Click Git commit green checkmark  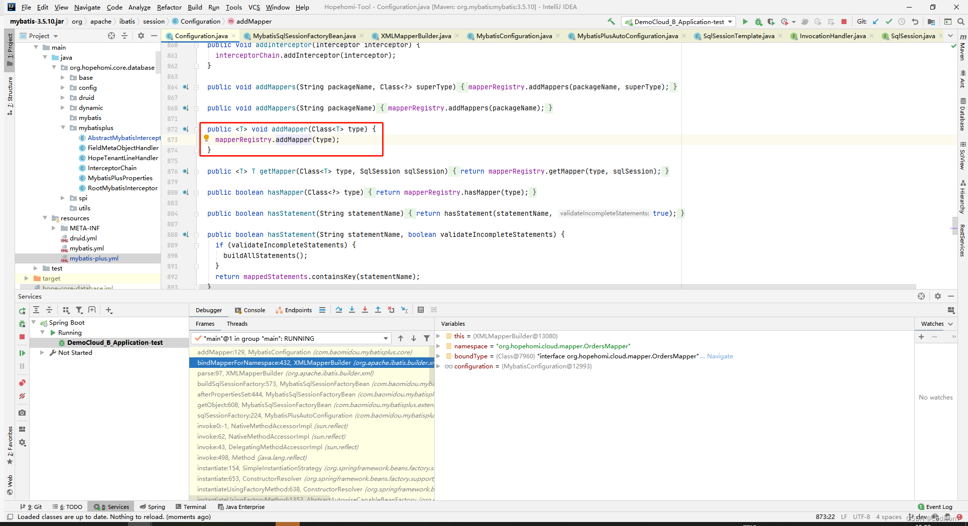click(x=889, y=22)
